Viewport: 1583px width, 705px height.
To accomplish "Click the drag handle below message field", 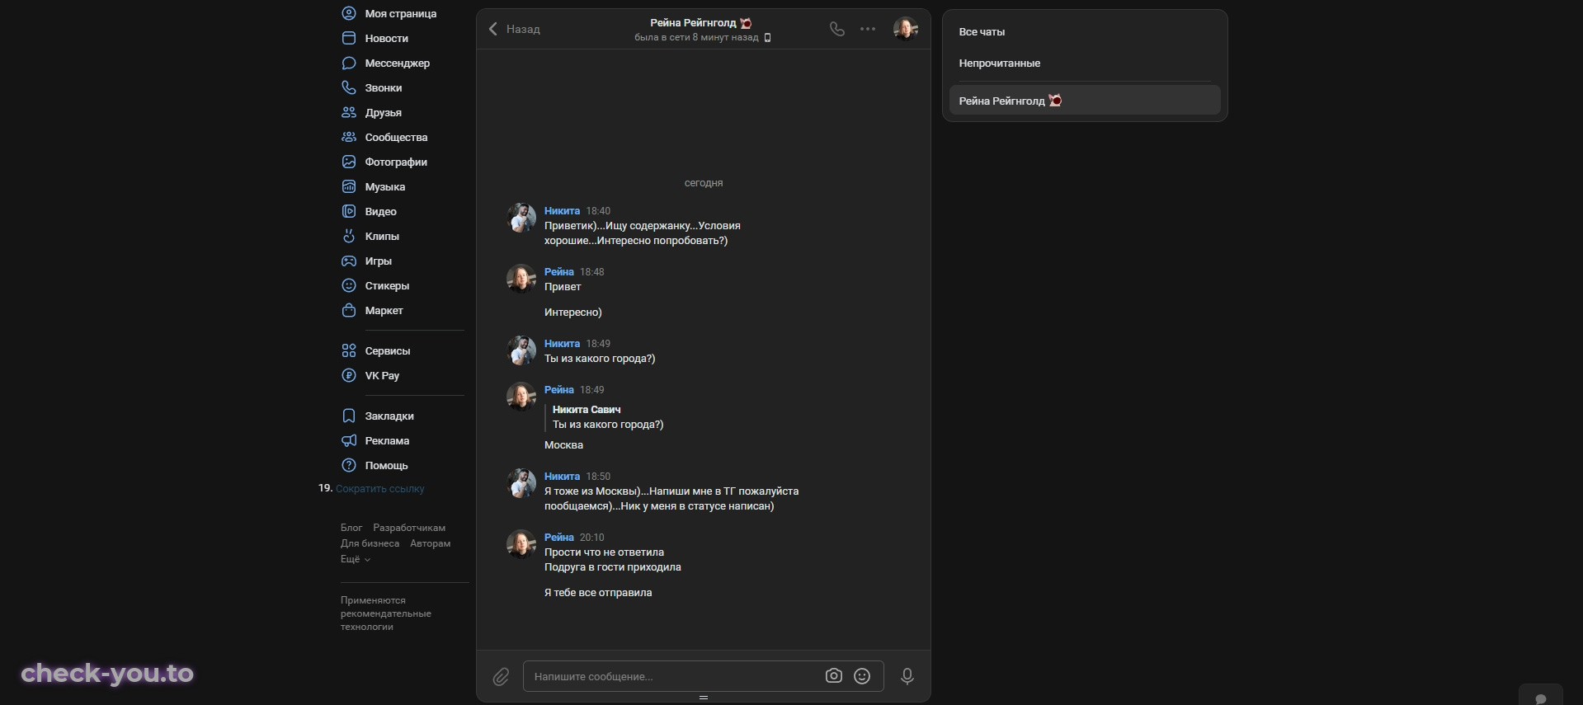I will tap(704, 698).
